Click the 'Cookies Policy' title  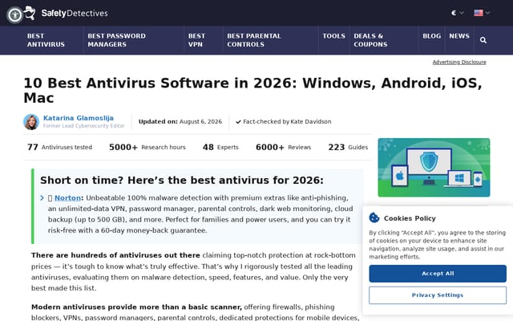410,218
